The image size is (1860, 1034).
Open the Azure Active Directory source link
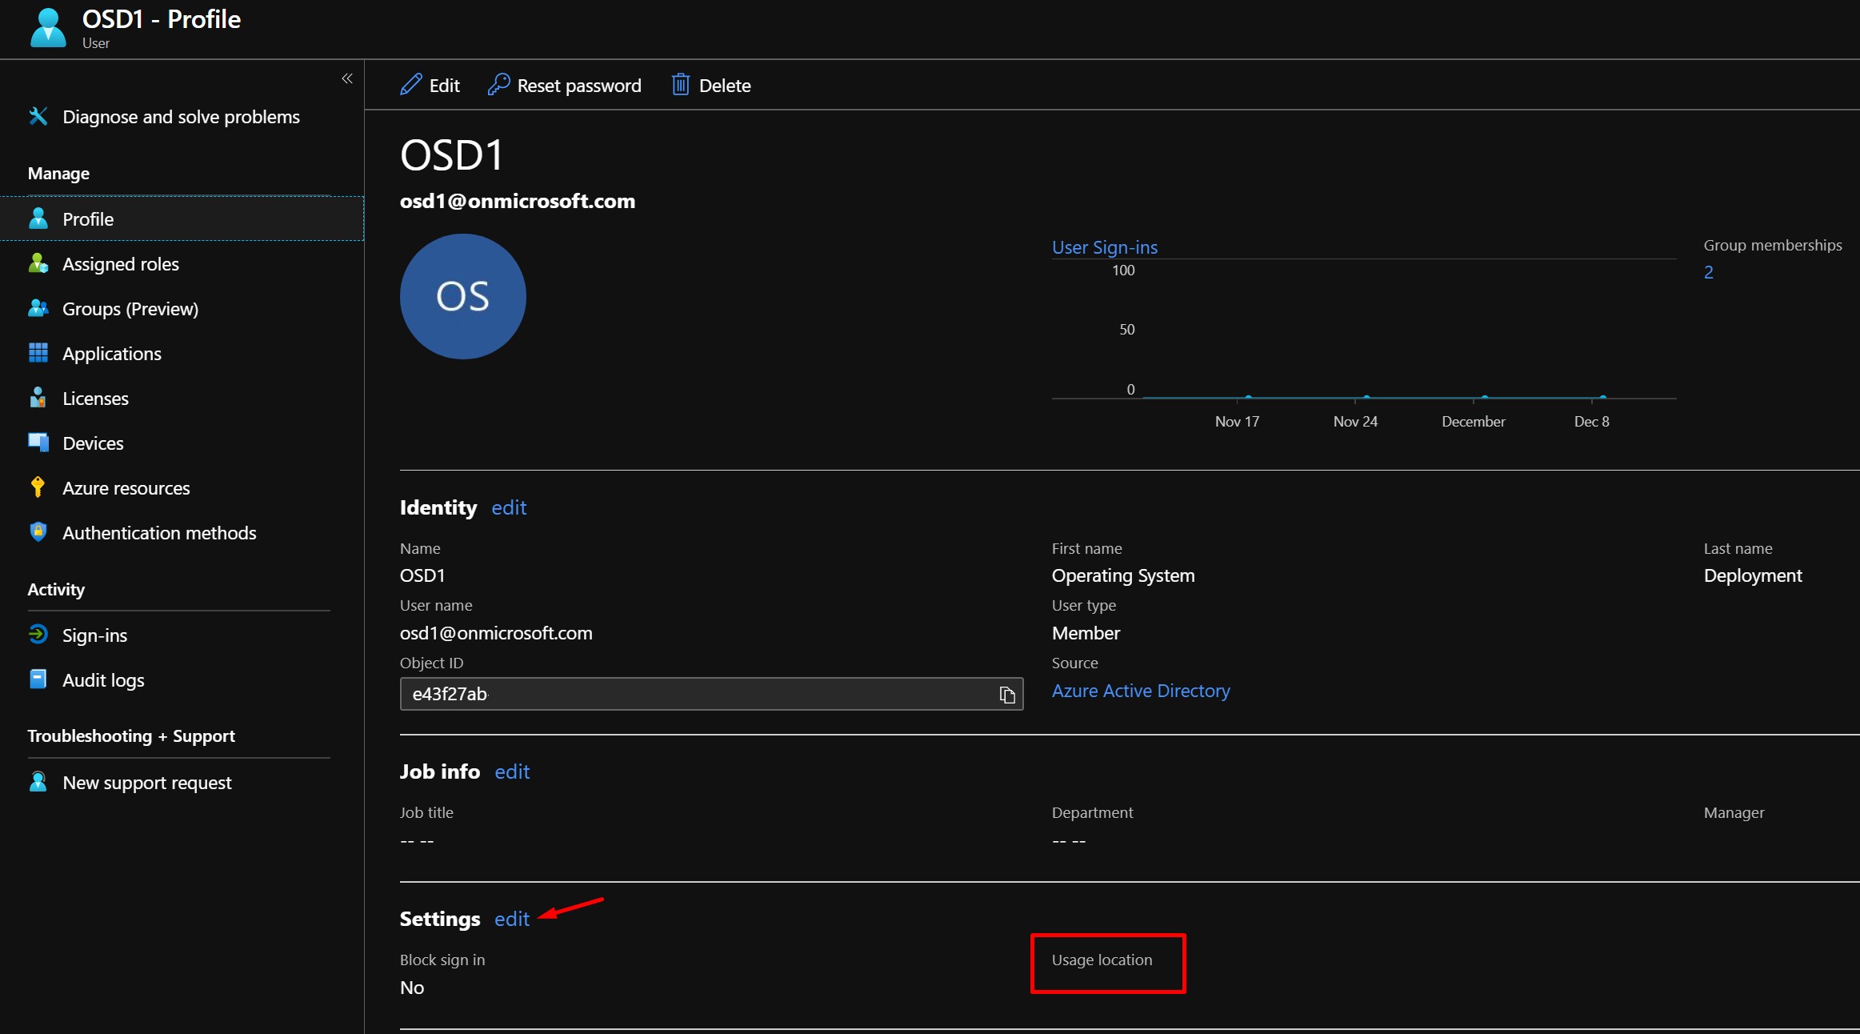pos(1141,690)
